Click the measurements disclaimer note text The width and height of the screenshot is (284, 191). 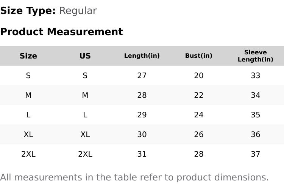pyautogui.click(x=134, y=177)
